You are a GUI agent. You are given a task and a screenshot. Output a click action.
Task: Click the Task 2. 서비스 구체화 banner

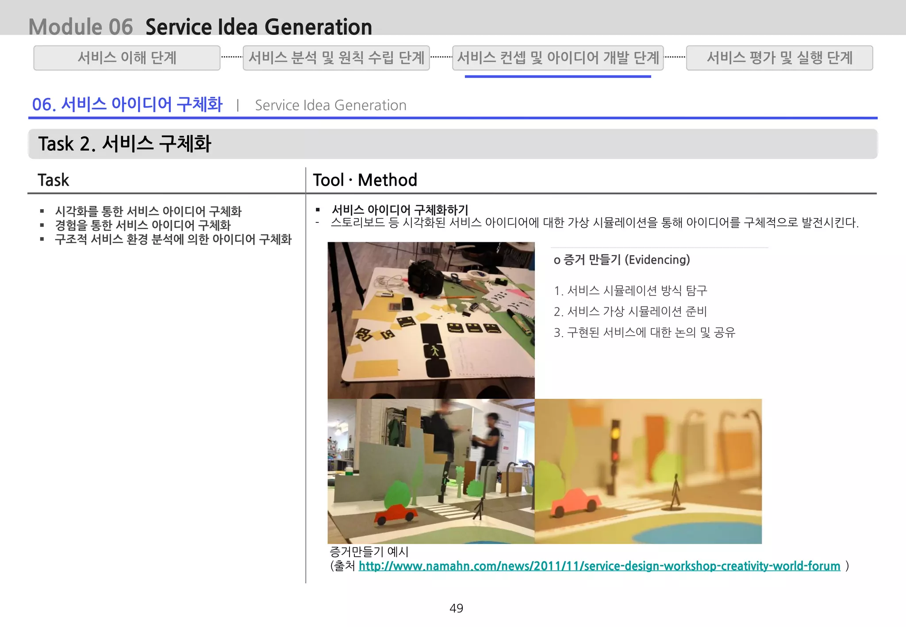(453, 144)
